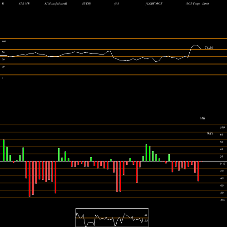This screenshot has height=227, width=227.
Task: Click the -100 axis label on MR chart
Action: coord(222,200)
